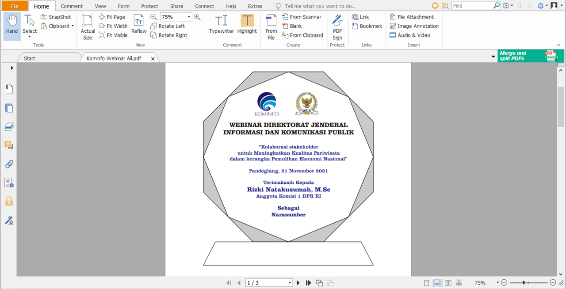
Task: Take a SnapShot of the page
Action: coord(56,17)
